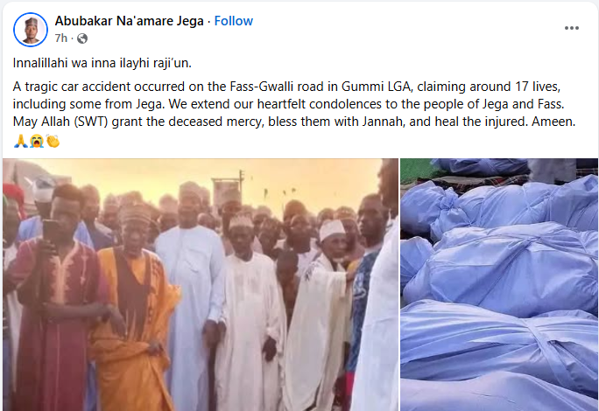Screen dimensions: 599x411
Task: Click the globe public audience icon
Action: click(x=82, y=38)
